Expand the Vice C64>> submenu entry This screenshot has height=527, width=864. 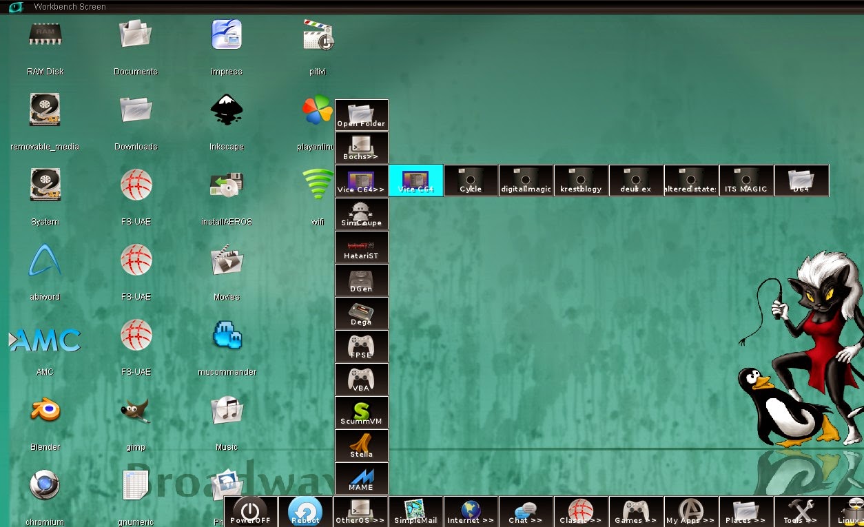362,181
